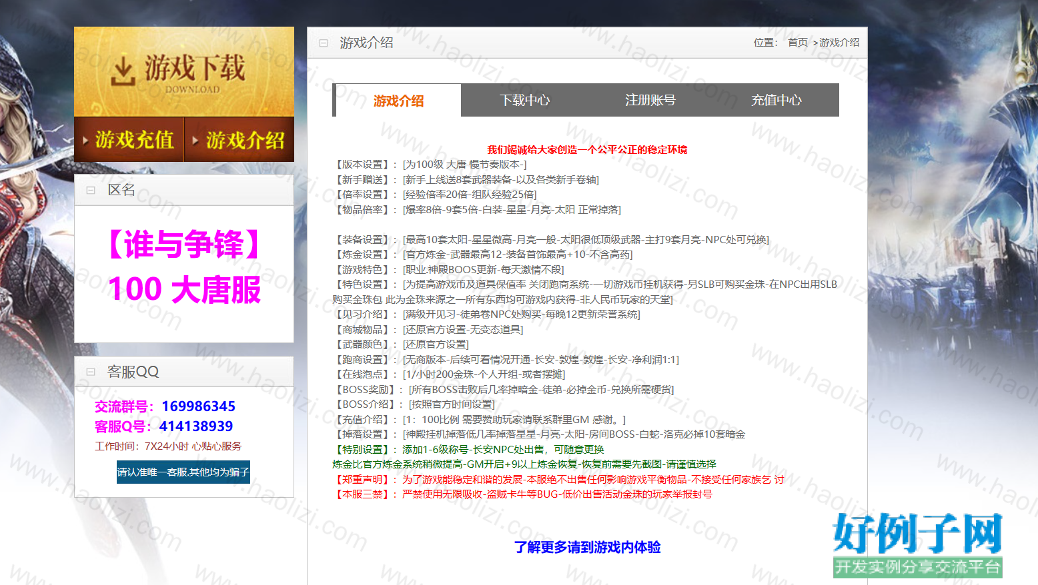
Task: Click the 100 大唐服 text
Action: (184, 290)
